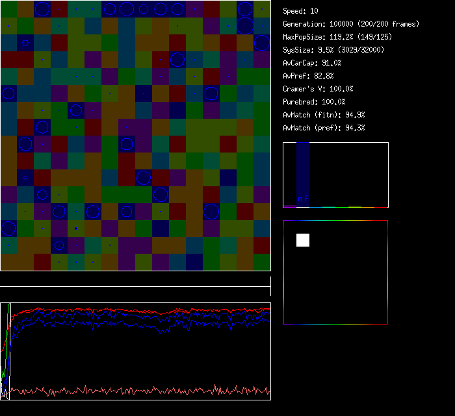Click the Purebred: 100.0% value

pyautogui.click(x=314, y=102)
